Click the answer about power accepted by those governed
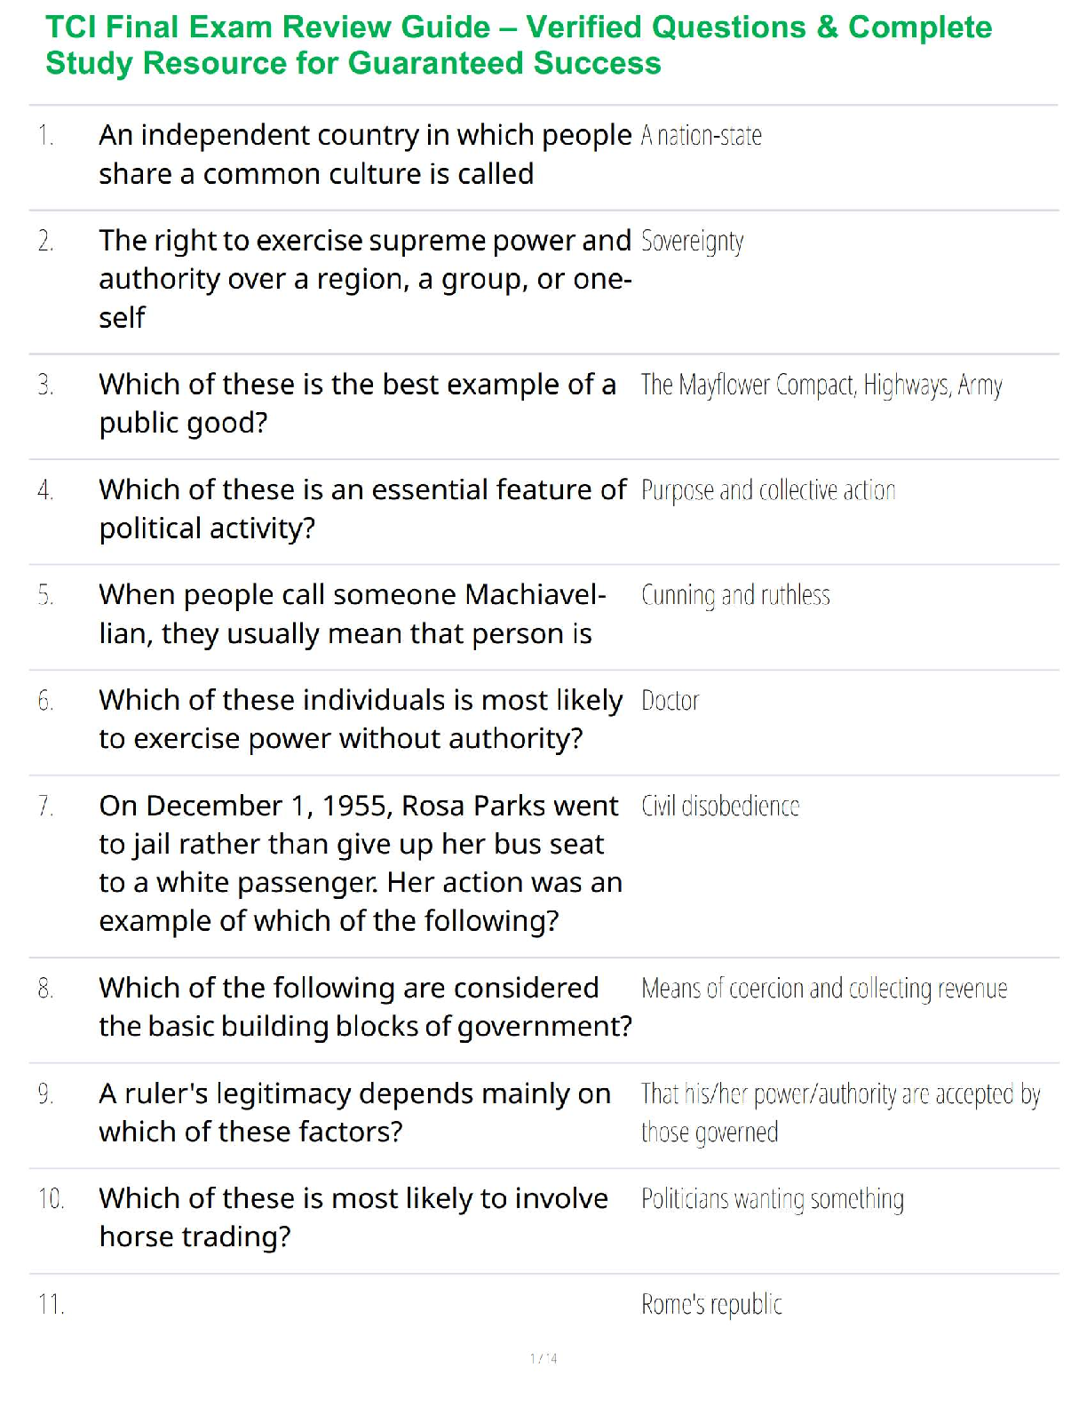The width and height of the screenshot is (1087, 1407). point(839,1113)
